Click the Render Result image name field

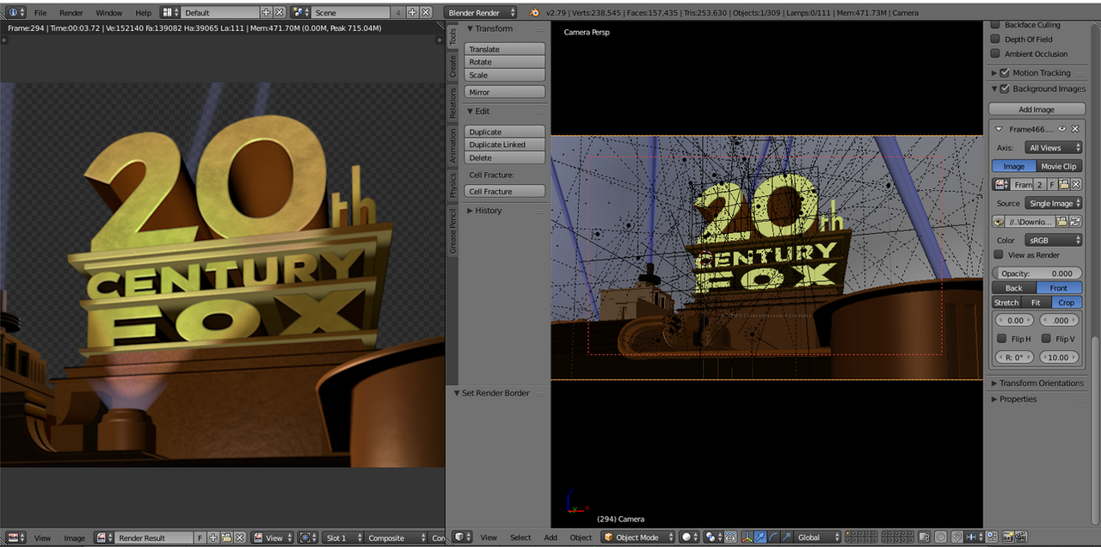click(155, 538)
